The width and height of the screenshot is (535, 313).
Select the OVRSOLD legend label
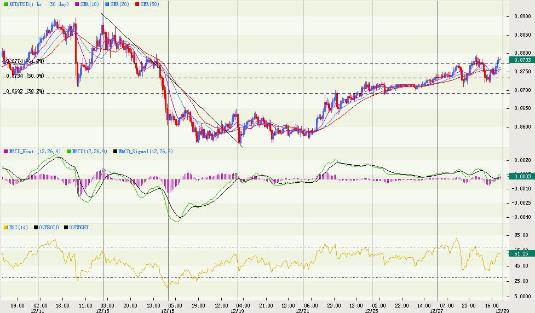[x=49, y=228]
